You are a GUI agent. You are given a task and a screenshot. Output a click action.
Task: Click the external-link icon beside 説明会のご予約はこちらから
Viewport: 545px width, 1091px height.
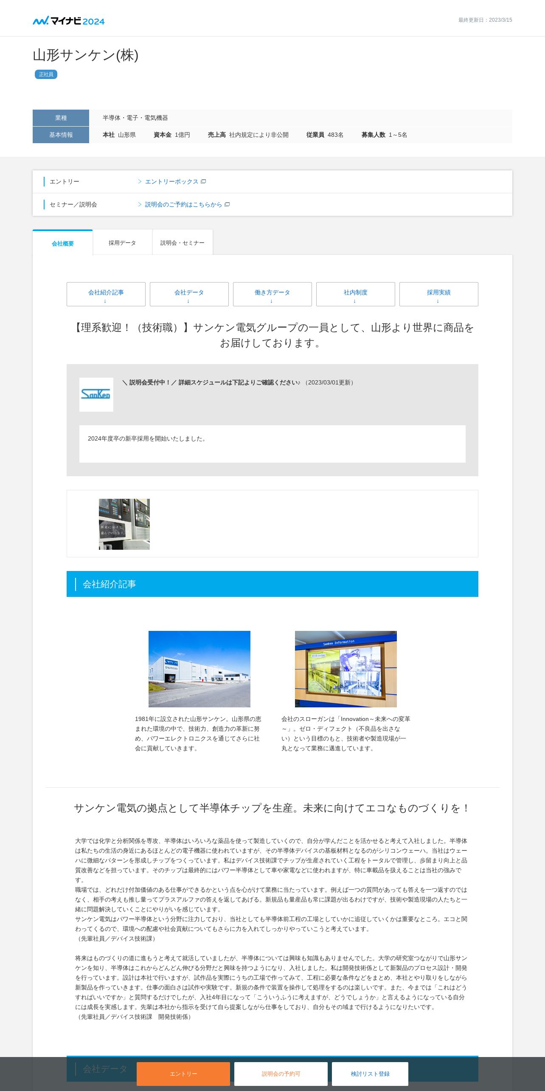point(227,204)
